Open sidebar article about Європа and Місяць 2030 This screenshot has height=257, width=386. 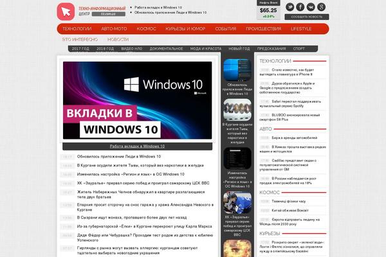pyautogui.click(x=289, y=222)
